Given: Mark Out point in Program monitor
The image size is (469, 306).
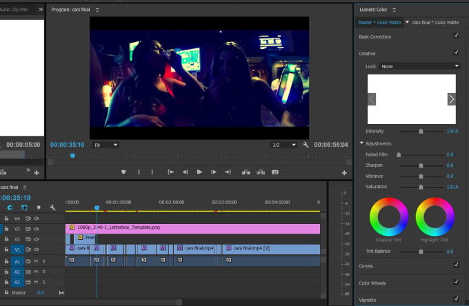Looking at the screenshot, I should [152, 172].
